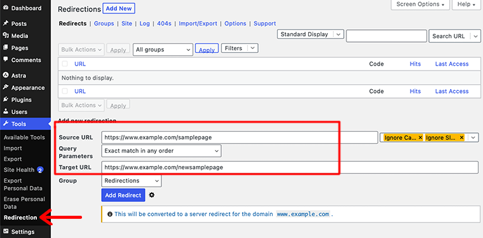
Task: Expand the Filters dropdown
Action: (x=240, y=48)
